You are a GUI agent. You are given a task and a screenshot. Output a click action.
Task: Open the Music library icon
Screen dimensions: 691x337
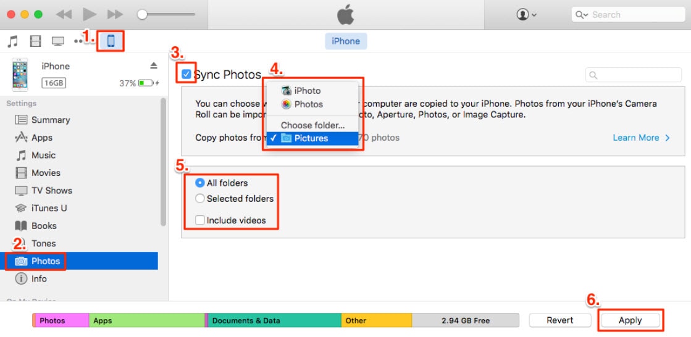click(12, 41)
